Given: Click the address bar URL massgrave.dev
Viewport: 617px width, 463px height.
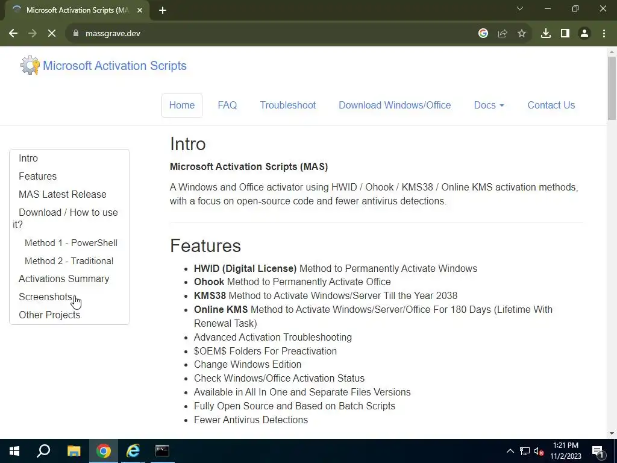Looking at the screenshot, I should click(113, 34).
